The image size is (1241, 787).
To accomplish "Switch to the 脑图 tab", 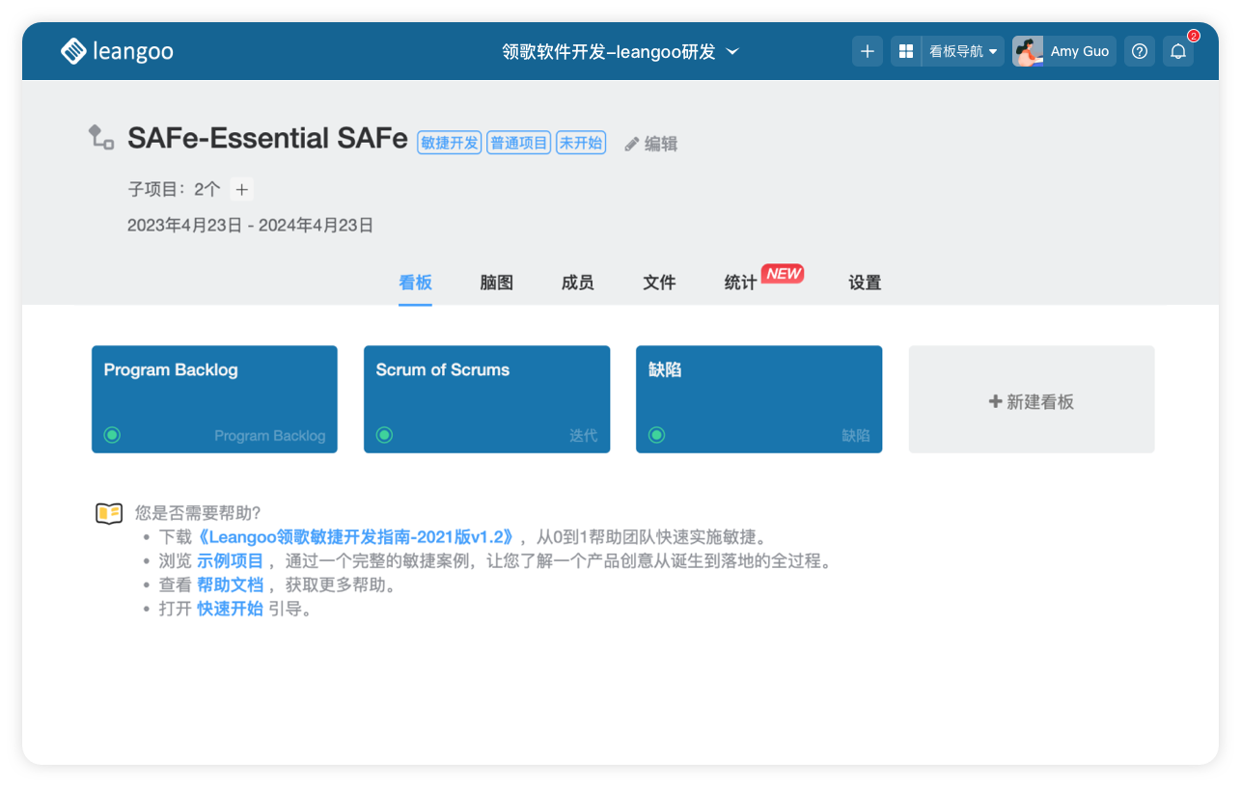I will point(496,282).
